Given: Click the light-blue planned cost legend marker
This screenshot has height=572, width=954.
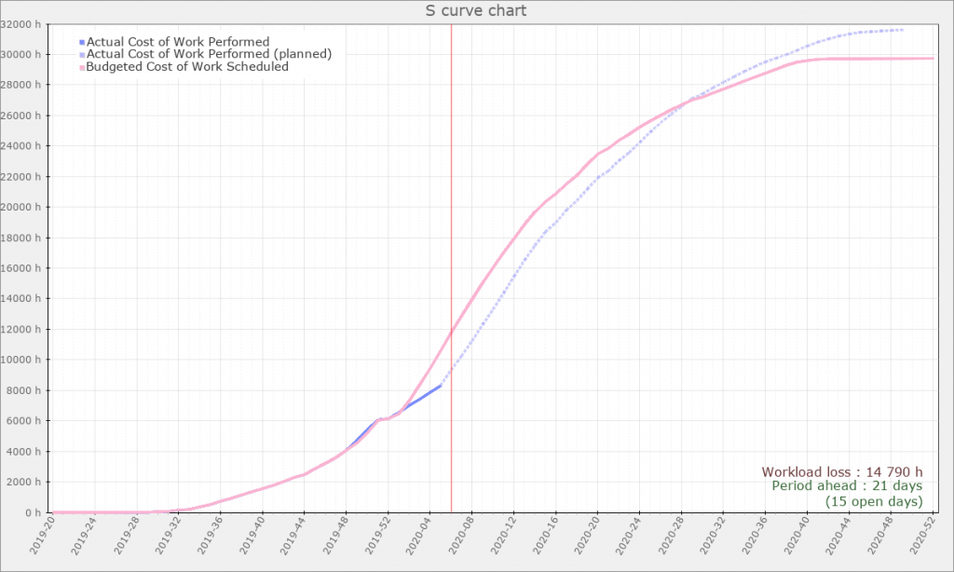Looking at the screenshot, I should click(x=82, y=55).
